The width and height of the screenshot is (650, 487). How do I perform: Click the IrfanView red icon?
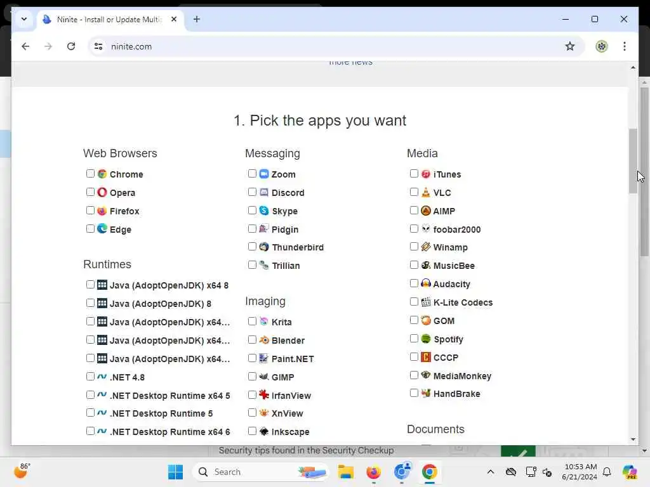[x=264, y=394]
